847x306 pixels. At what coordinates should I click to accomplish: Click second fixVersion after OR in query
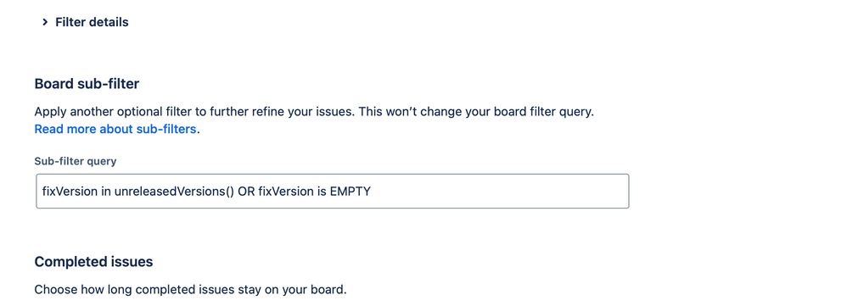click(286, 191)
